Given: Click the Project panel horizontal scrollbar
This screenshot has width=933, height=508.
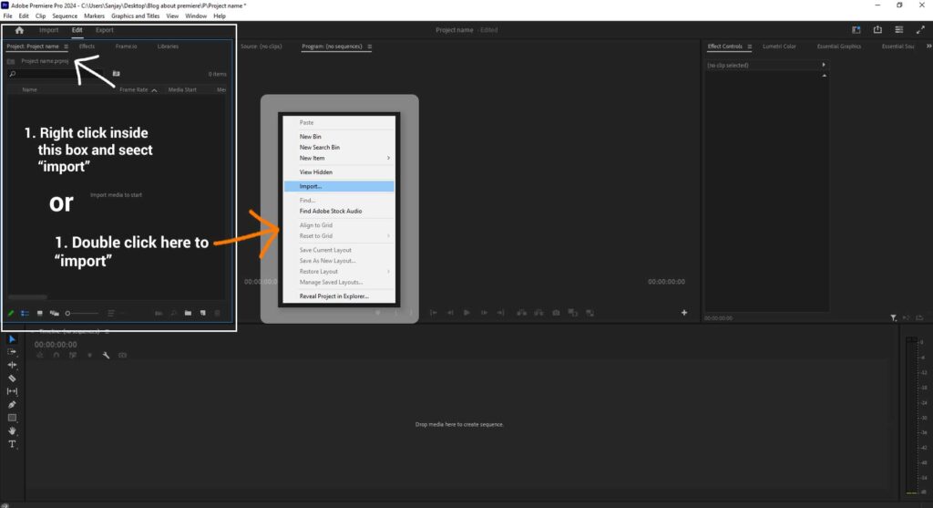Looking at the screenshot, I should click(x=27, y=296).
